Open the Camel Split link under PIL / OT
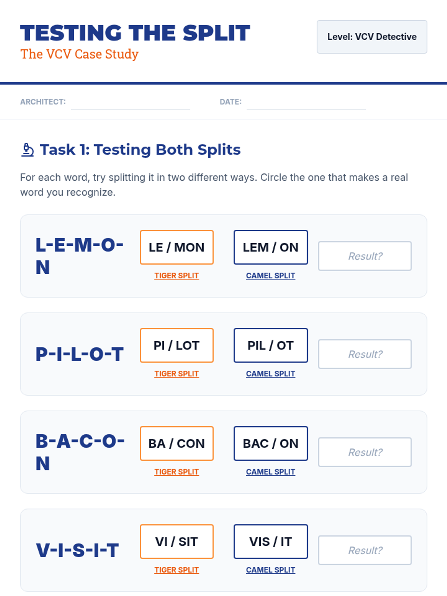This screenshot has width=447, height=596. [270, 374]
